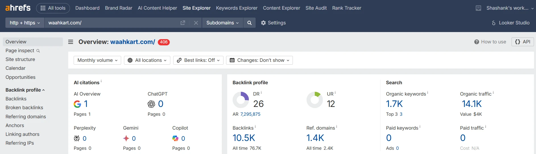The image size is (536, 154).
Task: Click the UR donut chart
Action: click(315, 100)
